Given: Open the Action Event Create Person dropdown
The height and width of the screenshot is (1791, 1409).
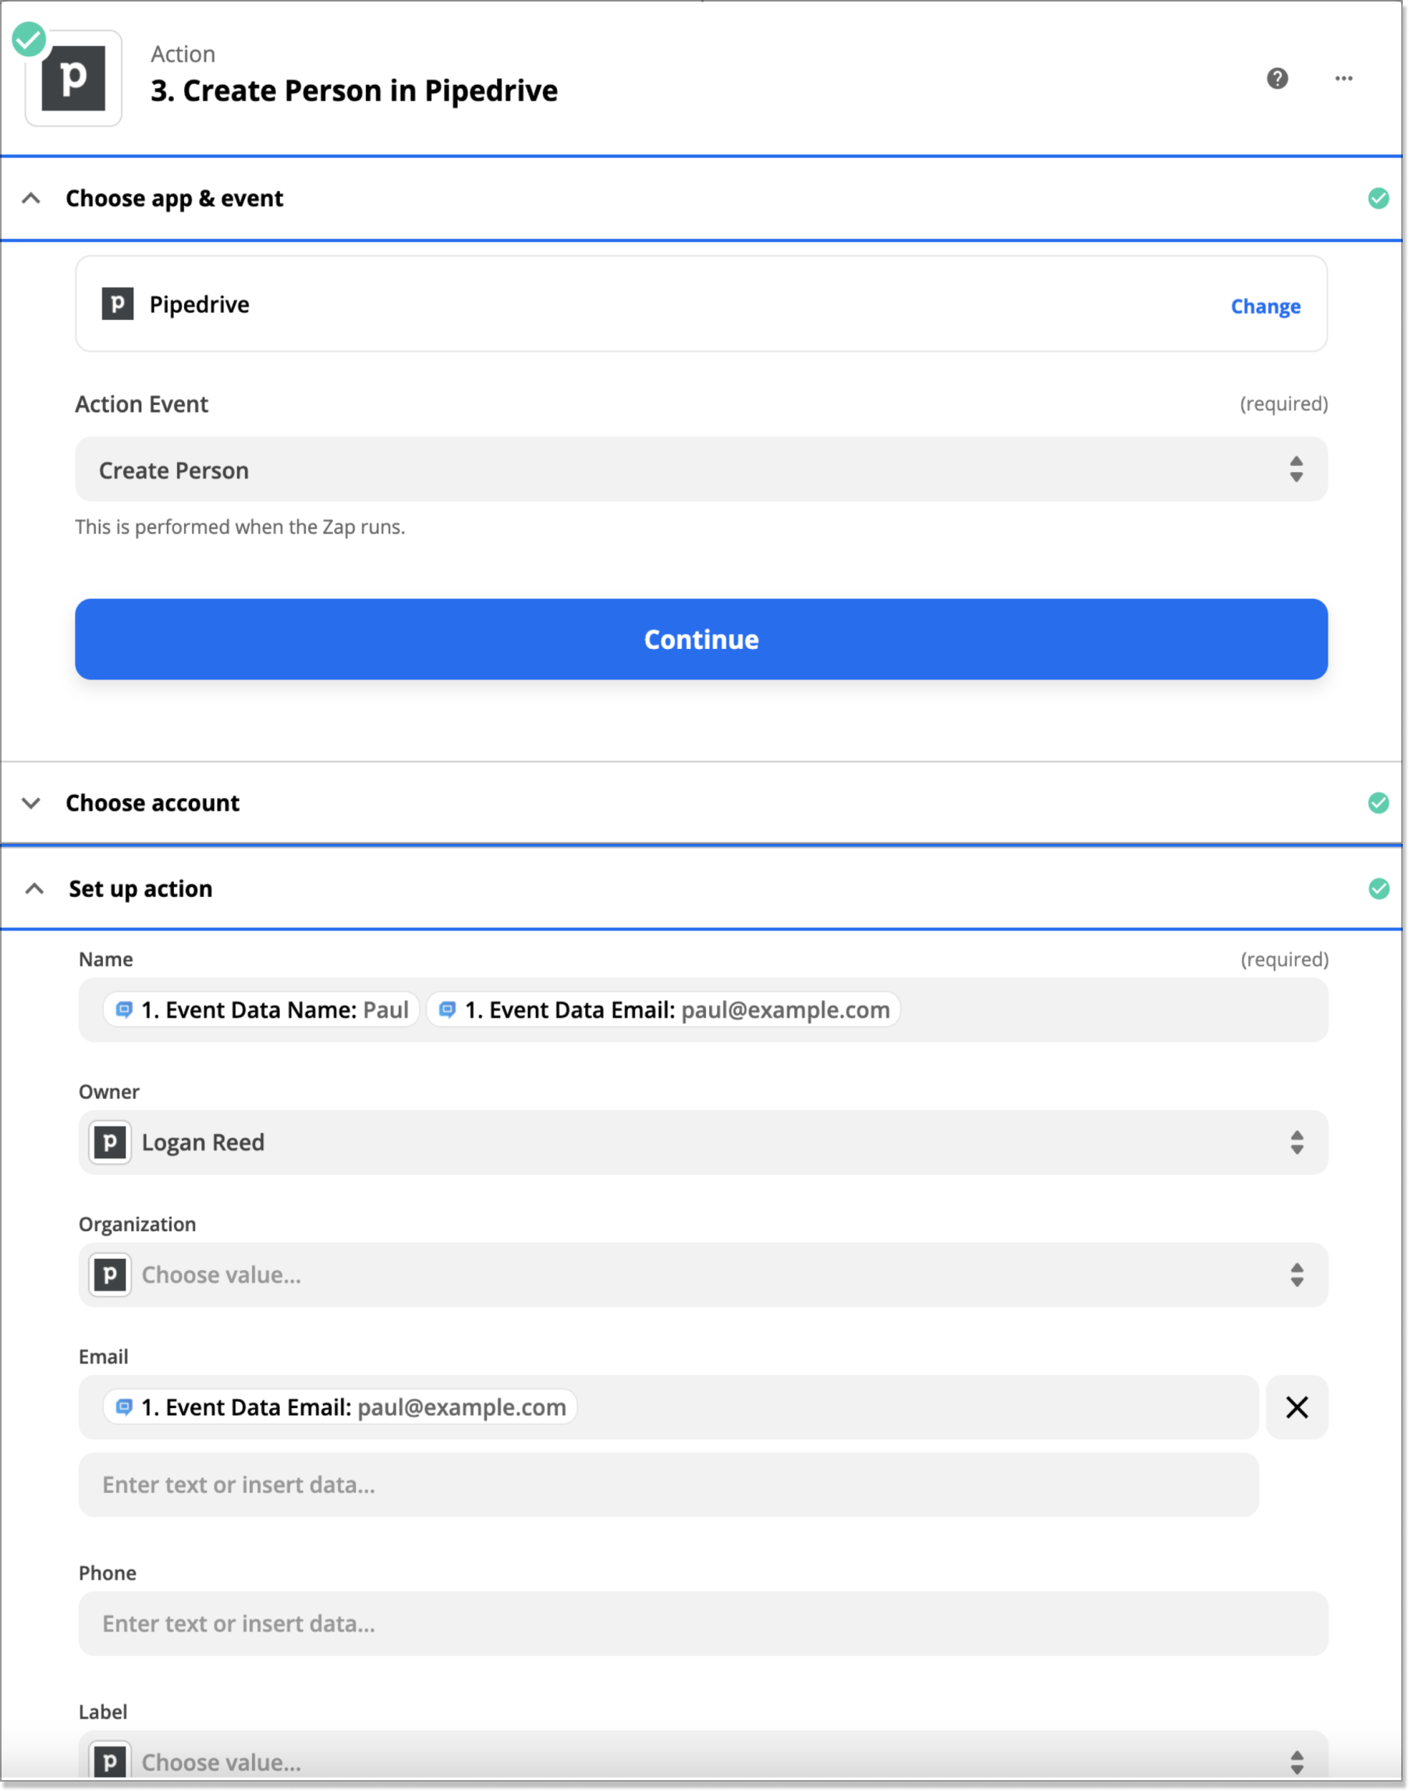Looking at the screenshot, I should (x=701, y=469).
